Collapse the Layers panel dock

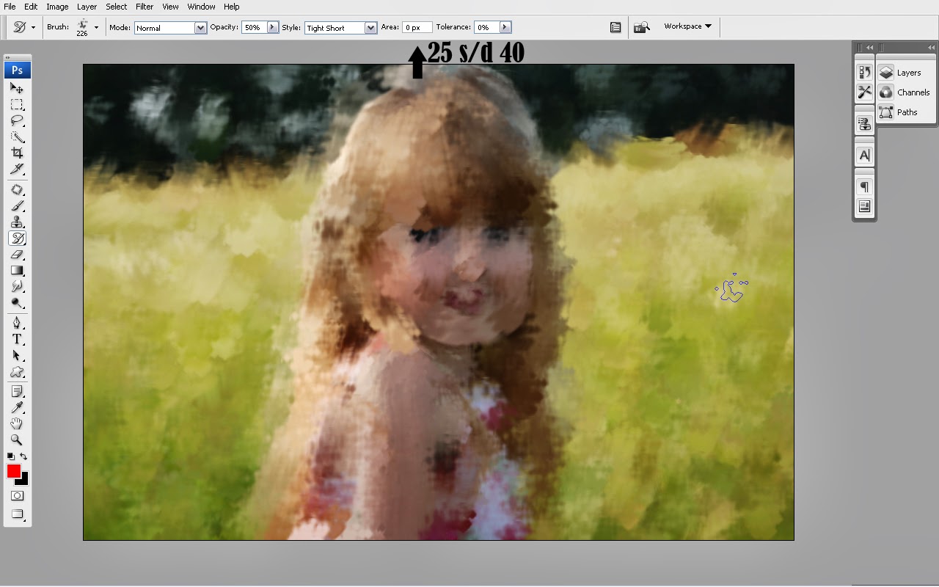tap(930, 48)
